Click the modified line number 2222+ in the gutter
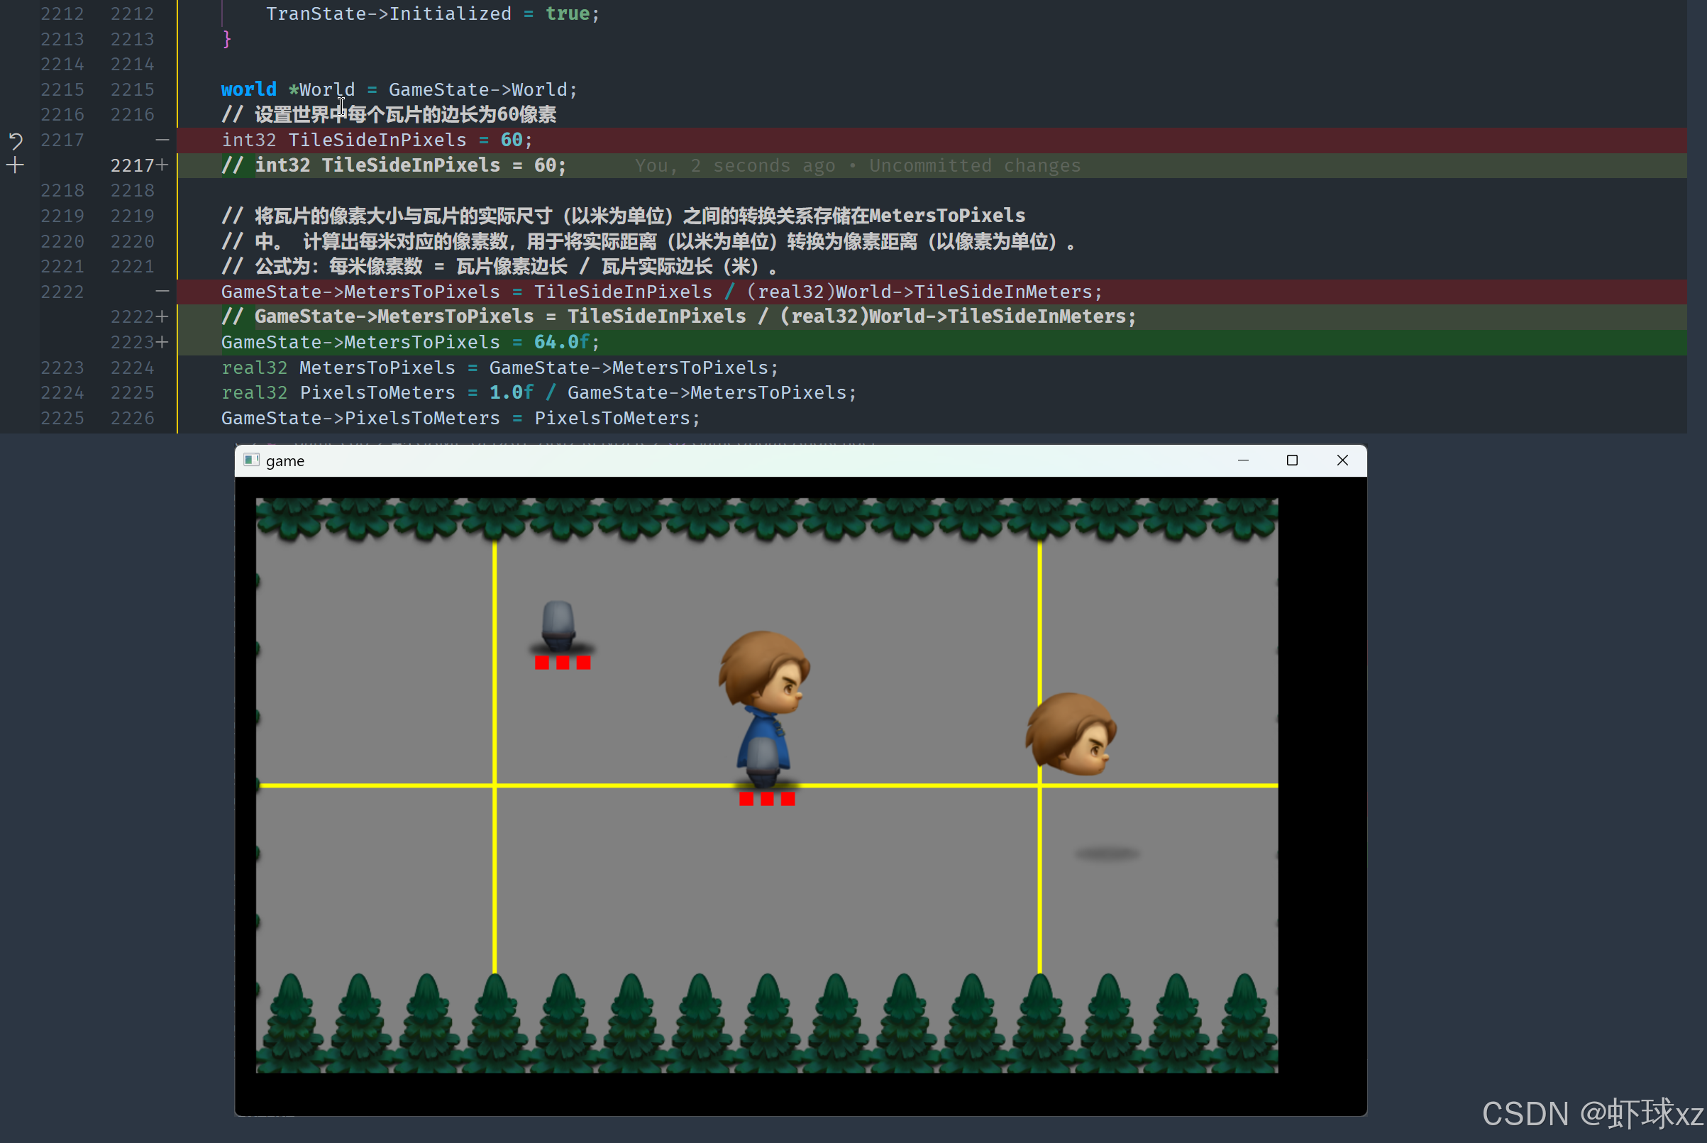1707x1143 pixels. pos(139,316)
